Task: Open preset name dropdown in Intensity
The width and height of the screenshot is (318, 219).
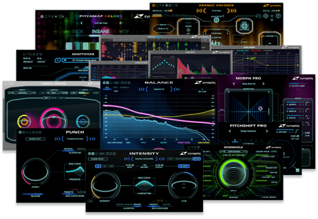Action: point(144,159)
